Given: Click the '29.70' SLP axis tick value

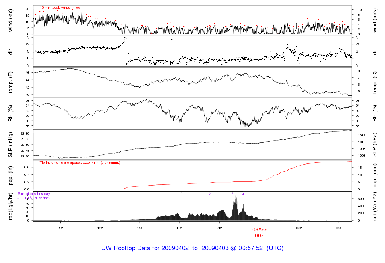Looking at the screenshot, I should point(24,156).
